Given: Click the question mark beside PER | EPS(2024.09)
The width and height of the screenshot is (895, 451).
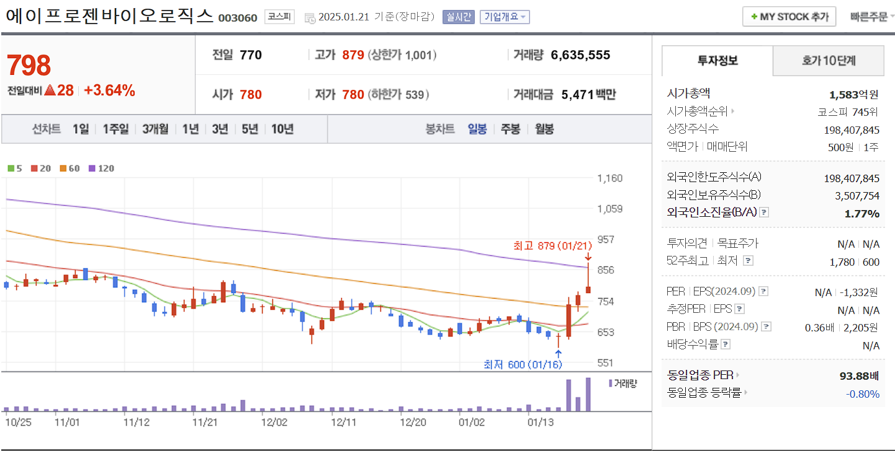Looking at the screenshot, I should 764,291.
